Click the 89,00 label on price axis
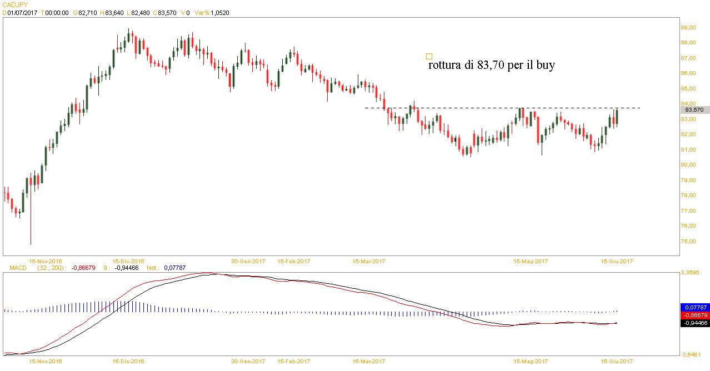This screenshot has width=710, height=371. pos(691,27)
